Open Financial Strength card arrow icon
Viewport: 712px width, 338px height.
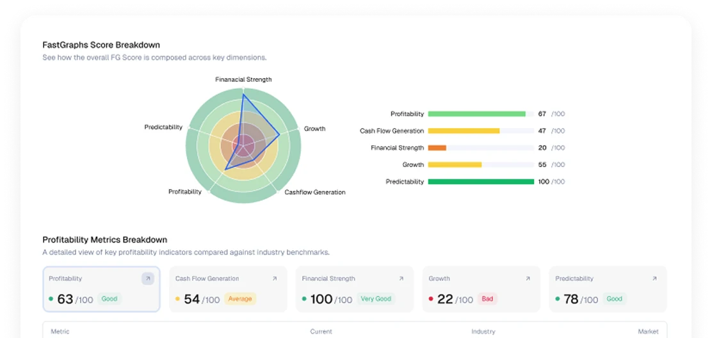coord(401,278)
